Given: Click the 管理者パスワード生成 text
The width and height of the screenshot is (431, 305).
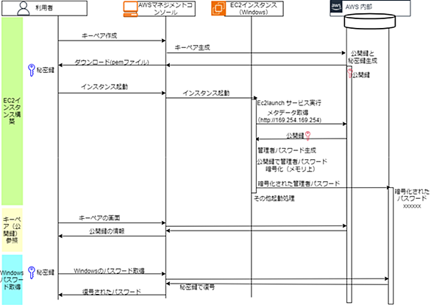Looking at the screenshot, I should pos(287,150).
